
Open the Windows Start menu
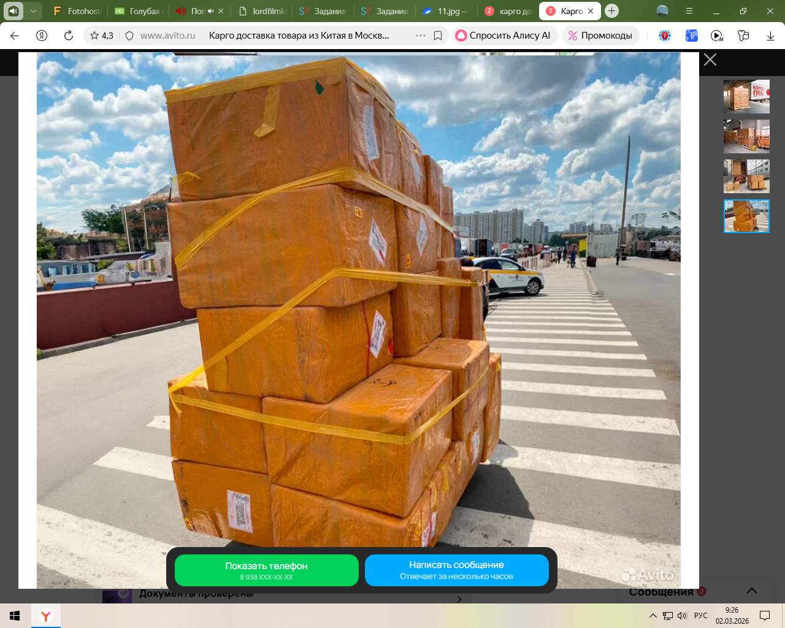[x=15, y=616]
